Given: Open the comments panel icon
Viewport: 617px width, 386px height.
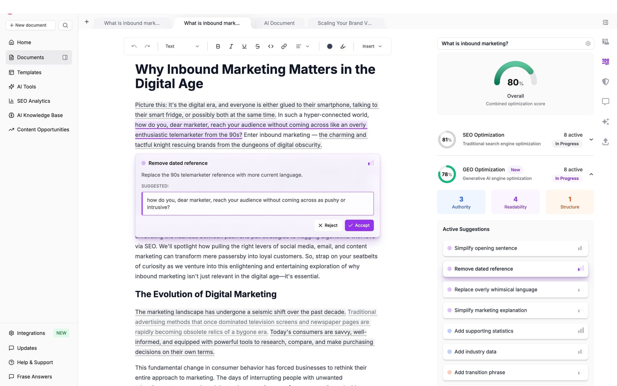Looking at the screenshot, I should click(606, 102).
